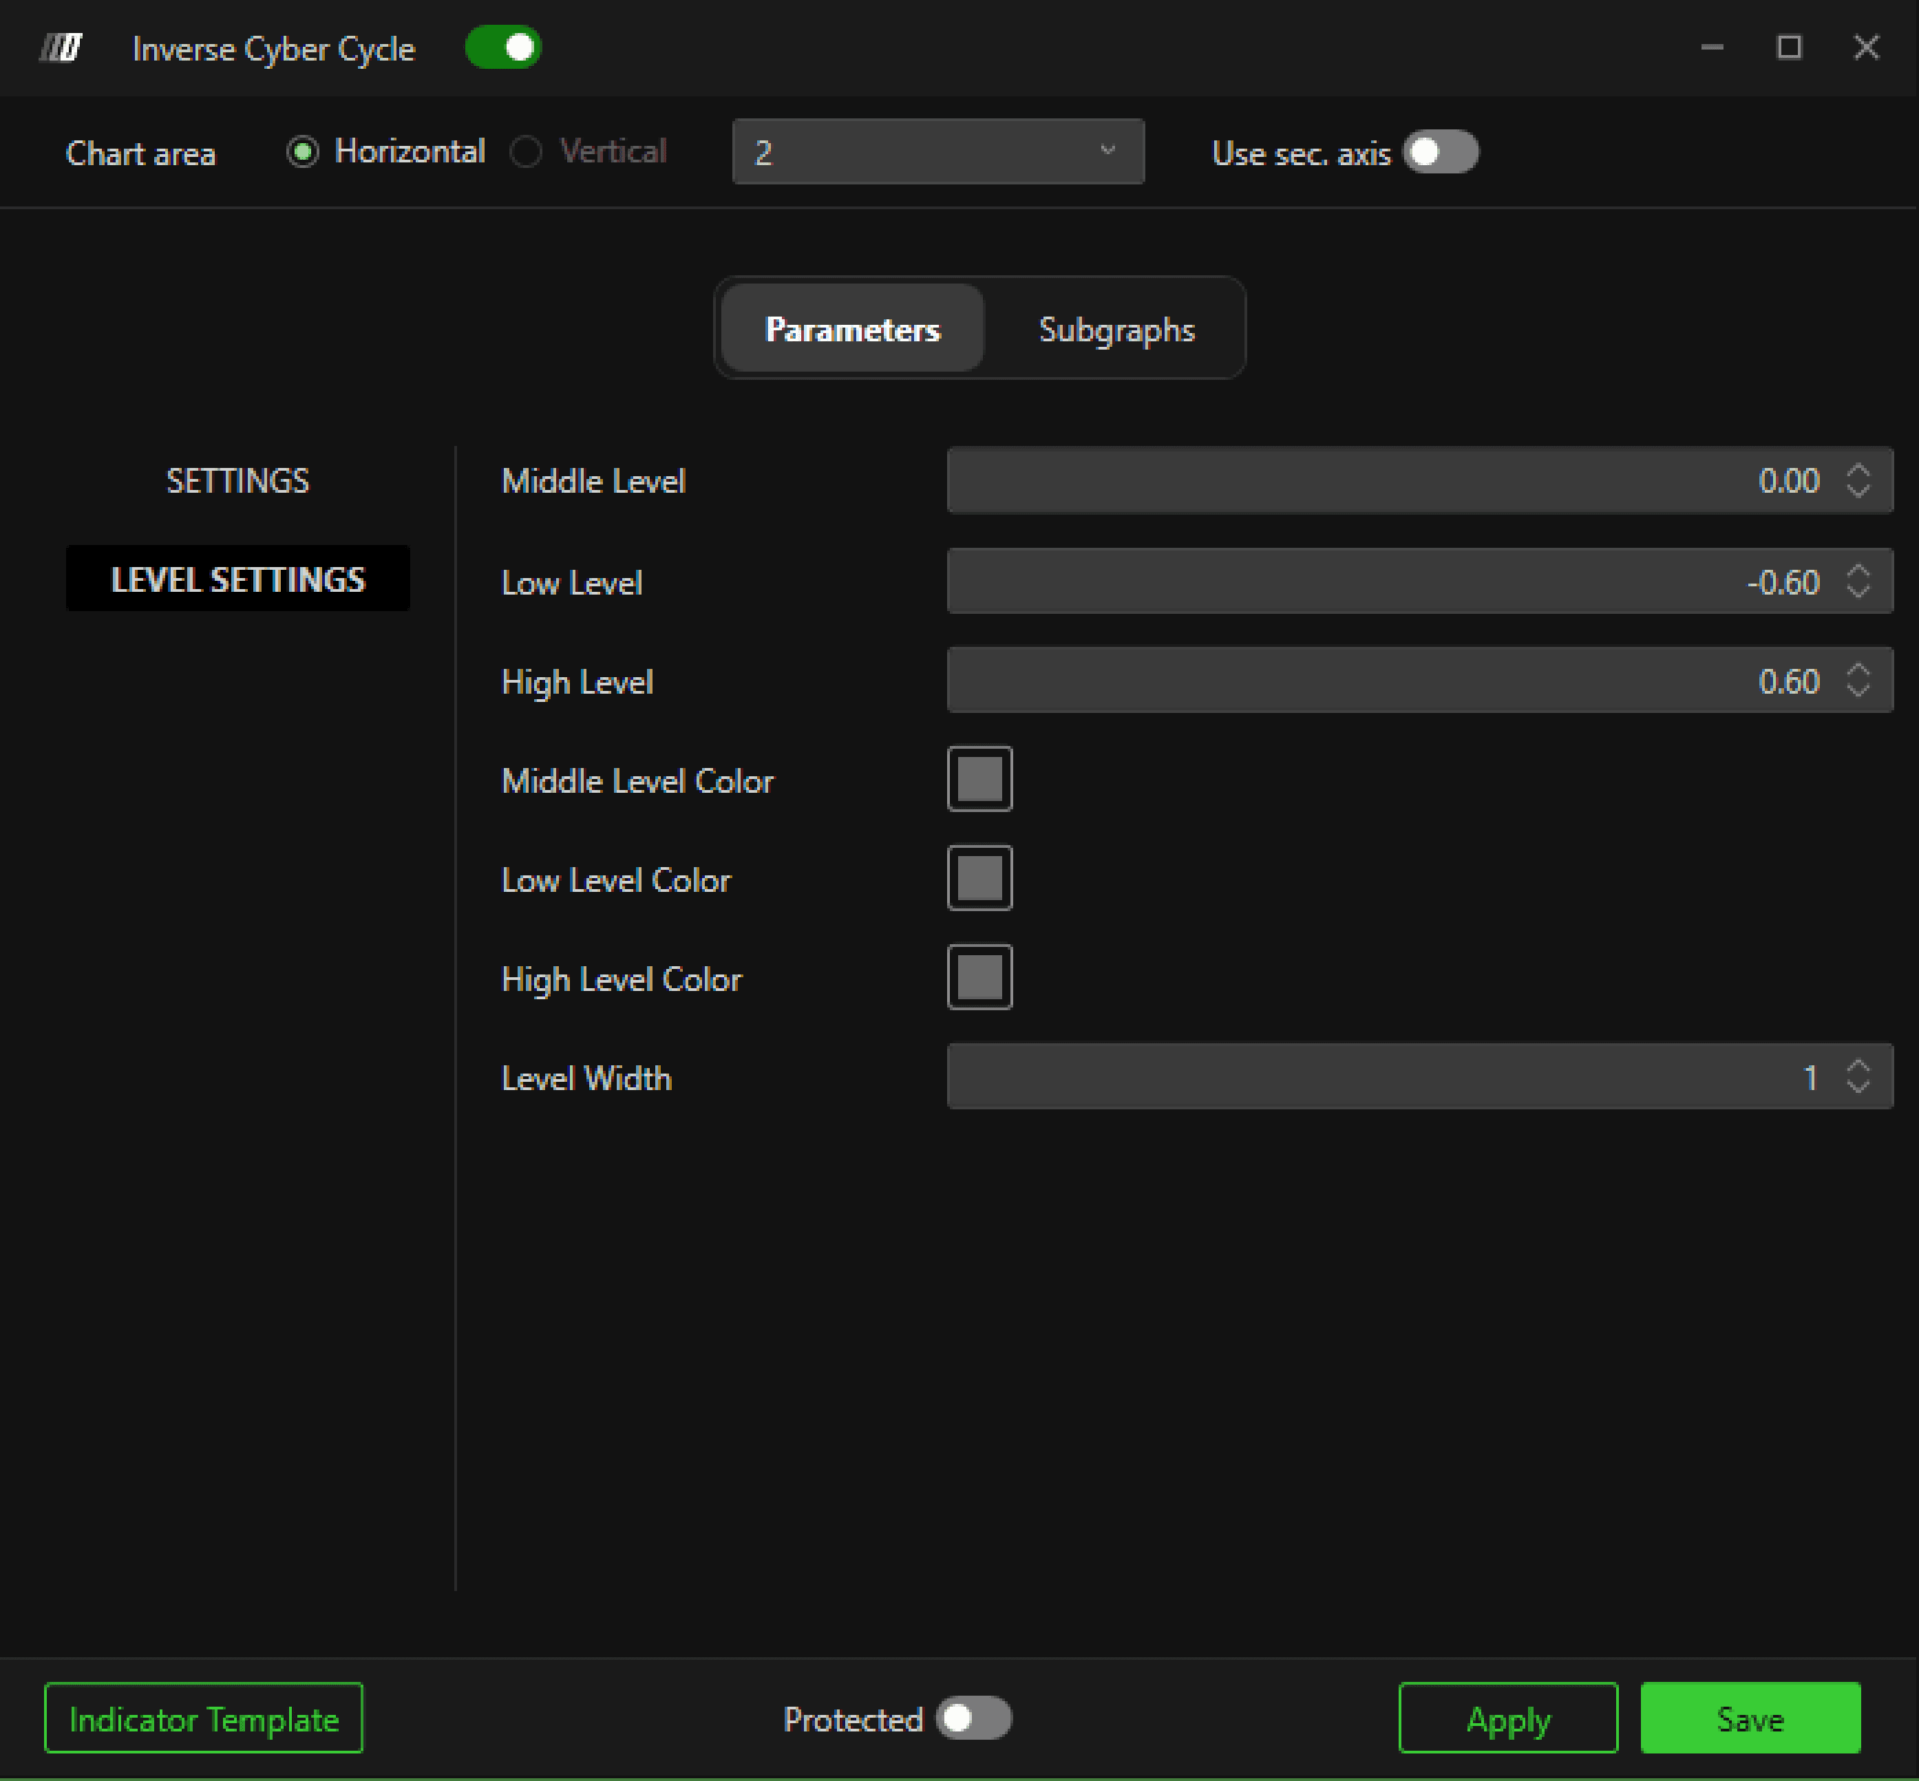Click the High Level stepper arrows
Image resolution: width=1919 pixels, height=1781 pixels.
coord(1857,681)
